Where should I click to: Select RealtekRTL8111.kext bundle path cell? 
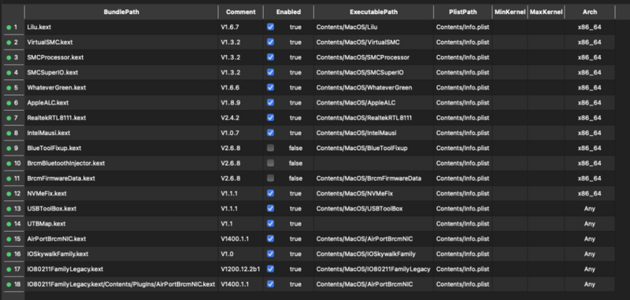click(x=121, y=118)
